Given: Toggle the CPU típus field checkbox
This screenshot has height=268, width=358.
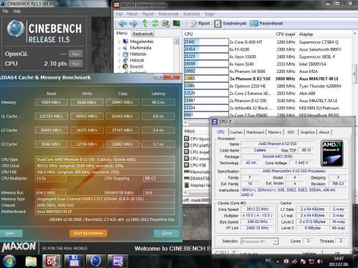Looking at the screenshot, I should pyautogui.click(x=186, y=139).
